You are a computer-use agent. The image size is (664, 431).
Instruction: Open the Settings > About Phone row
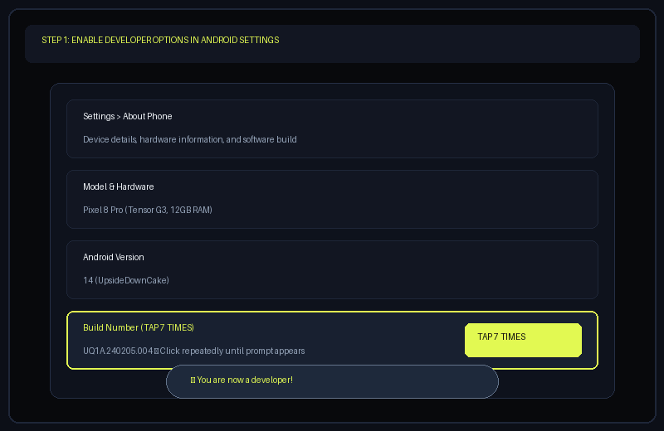pyautogui.click(x=332, y=128)
